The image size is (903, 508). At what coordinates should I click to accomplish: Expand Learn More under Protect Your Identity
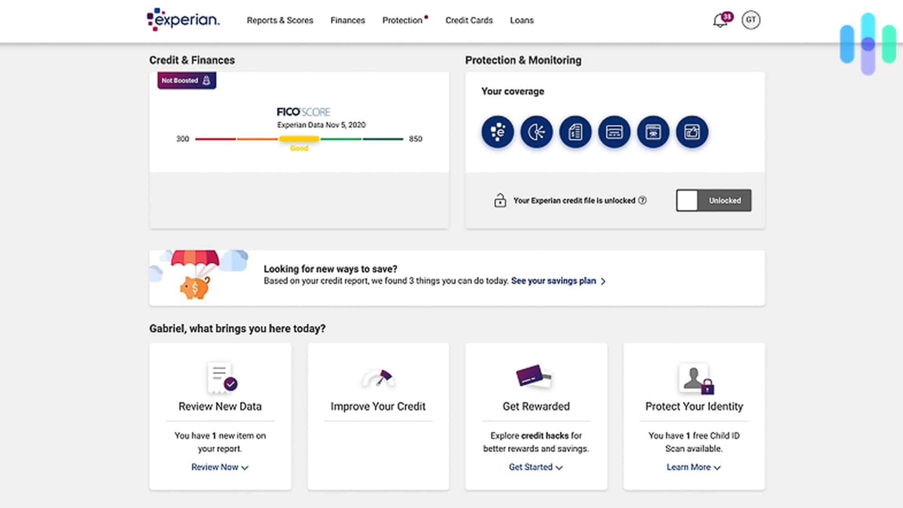[694, 467]
